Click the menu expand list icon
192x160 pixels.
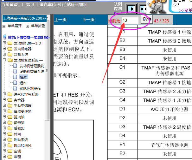pyautogui.click(x=4, y=26)
